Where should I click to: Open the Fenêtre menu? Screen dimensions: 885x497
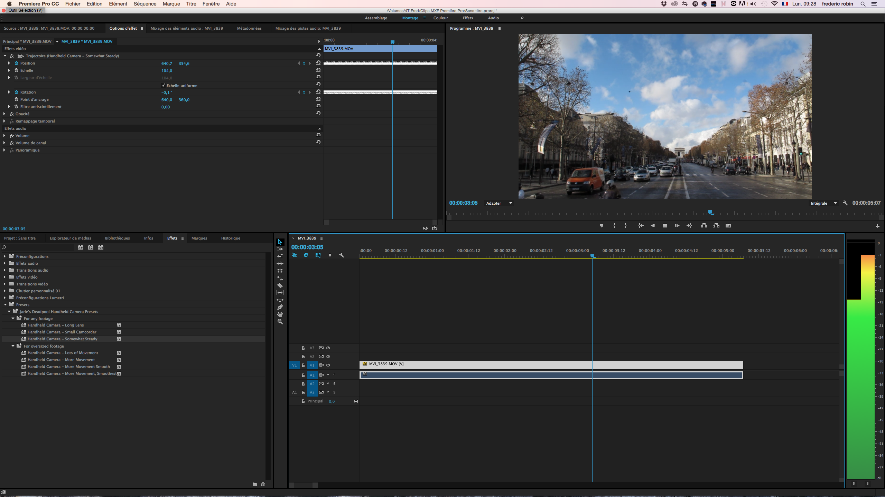(x=211, y=4)
